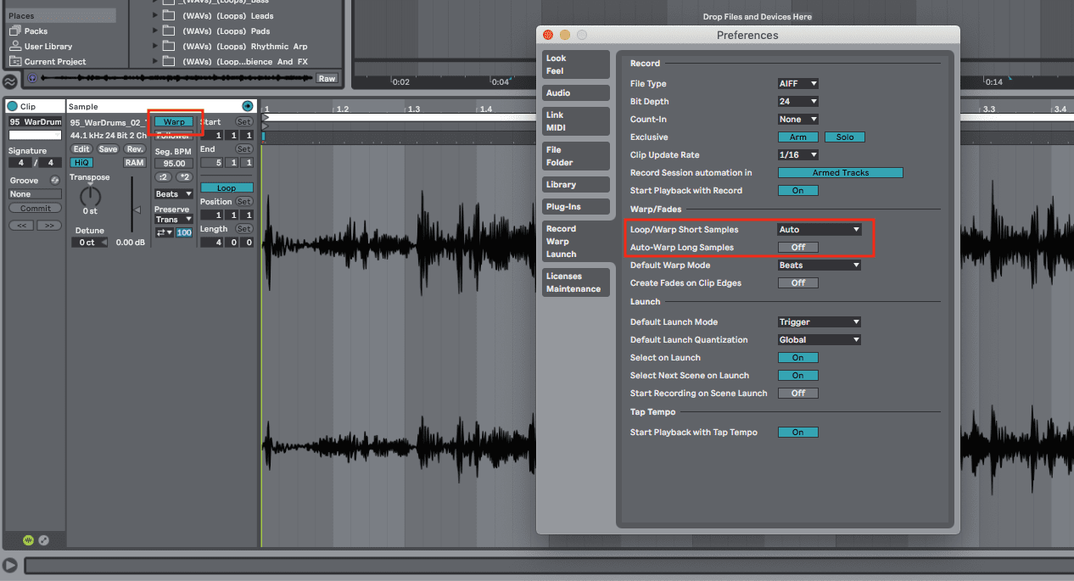Screen dimensions: 1074x581
Task: Toggle Create Fades on Clip Edges
Action: [x=798, y=283]
